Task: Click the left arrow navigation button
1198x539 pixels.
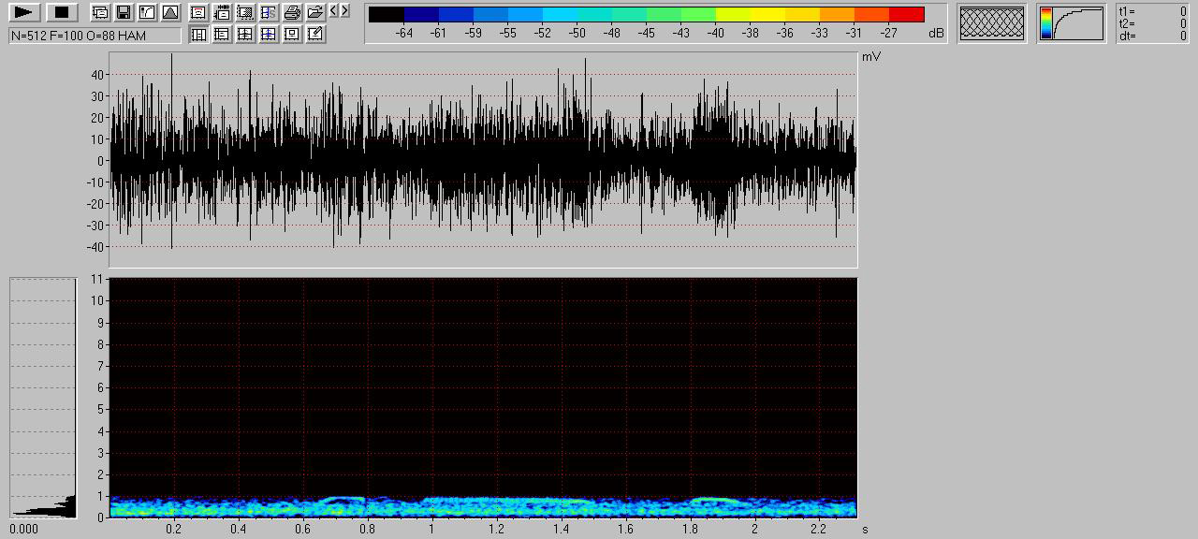Action: point(334,11)
